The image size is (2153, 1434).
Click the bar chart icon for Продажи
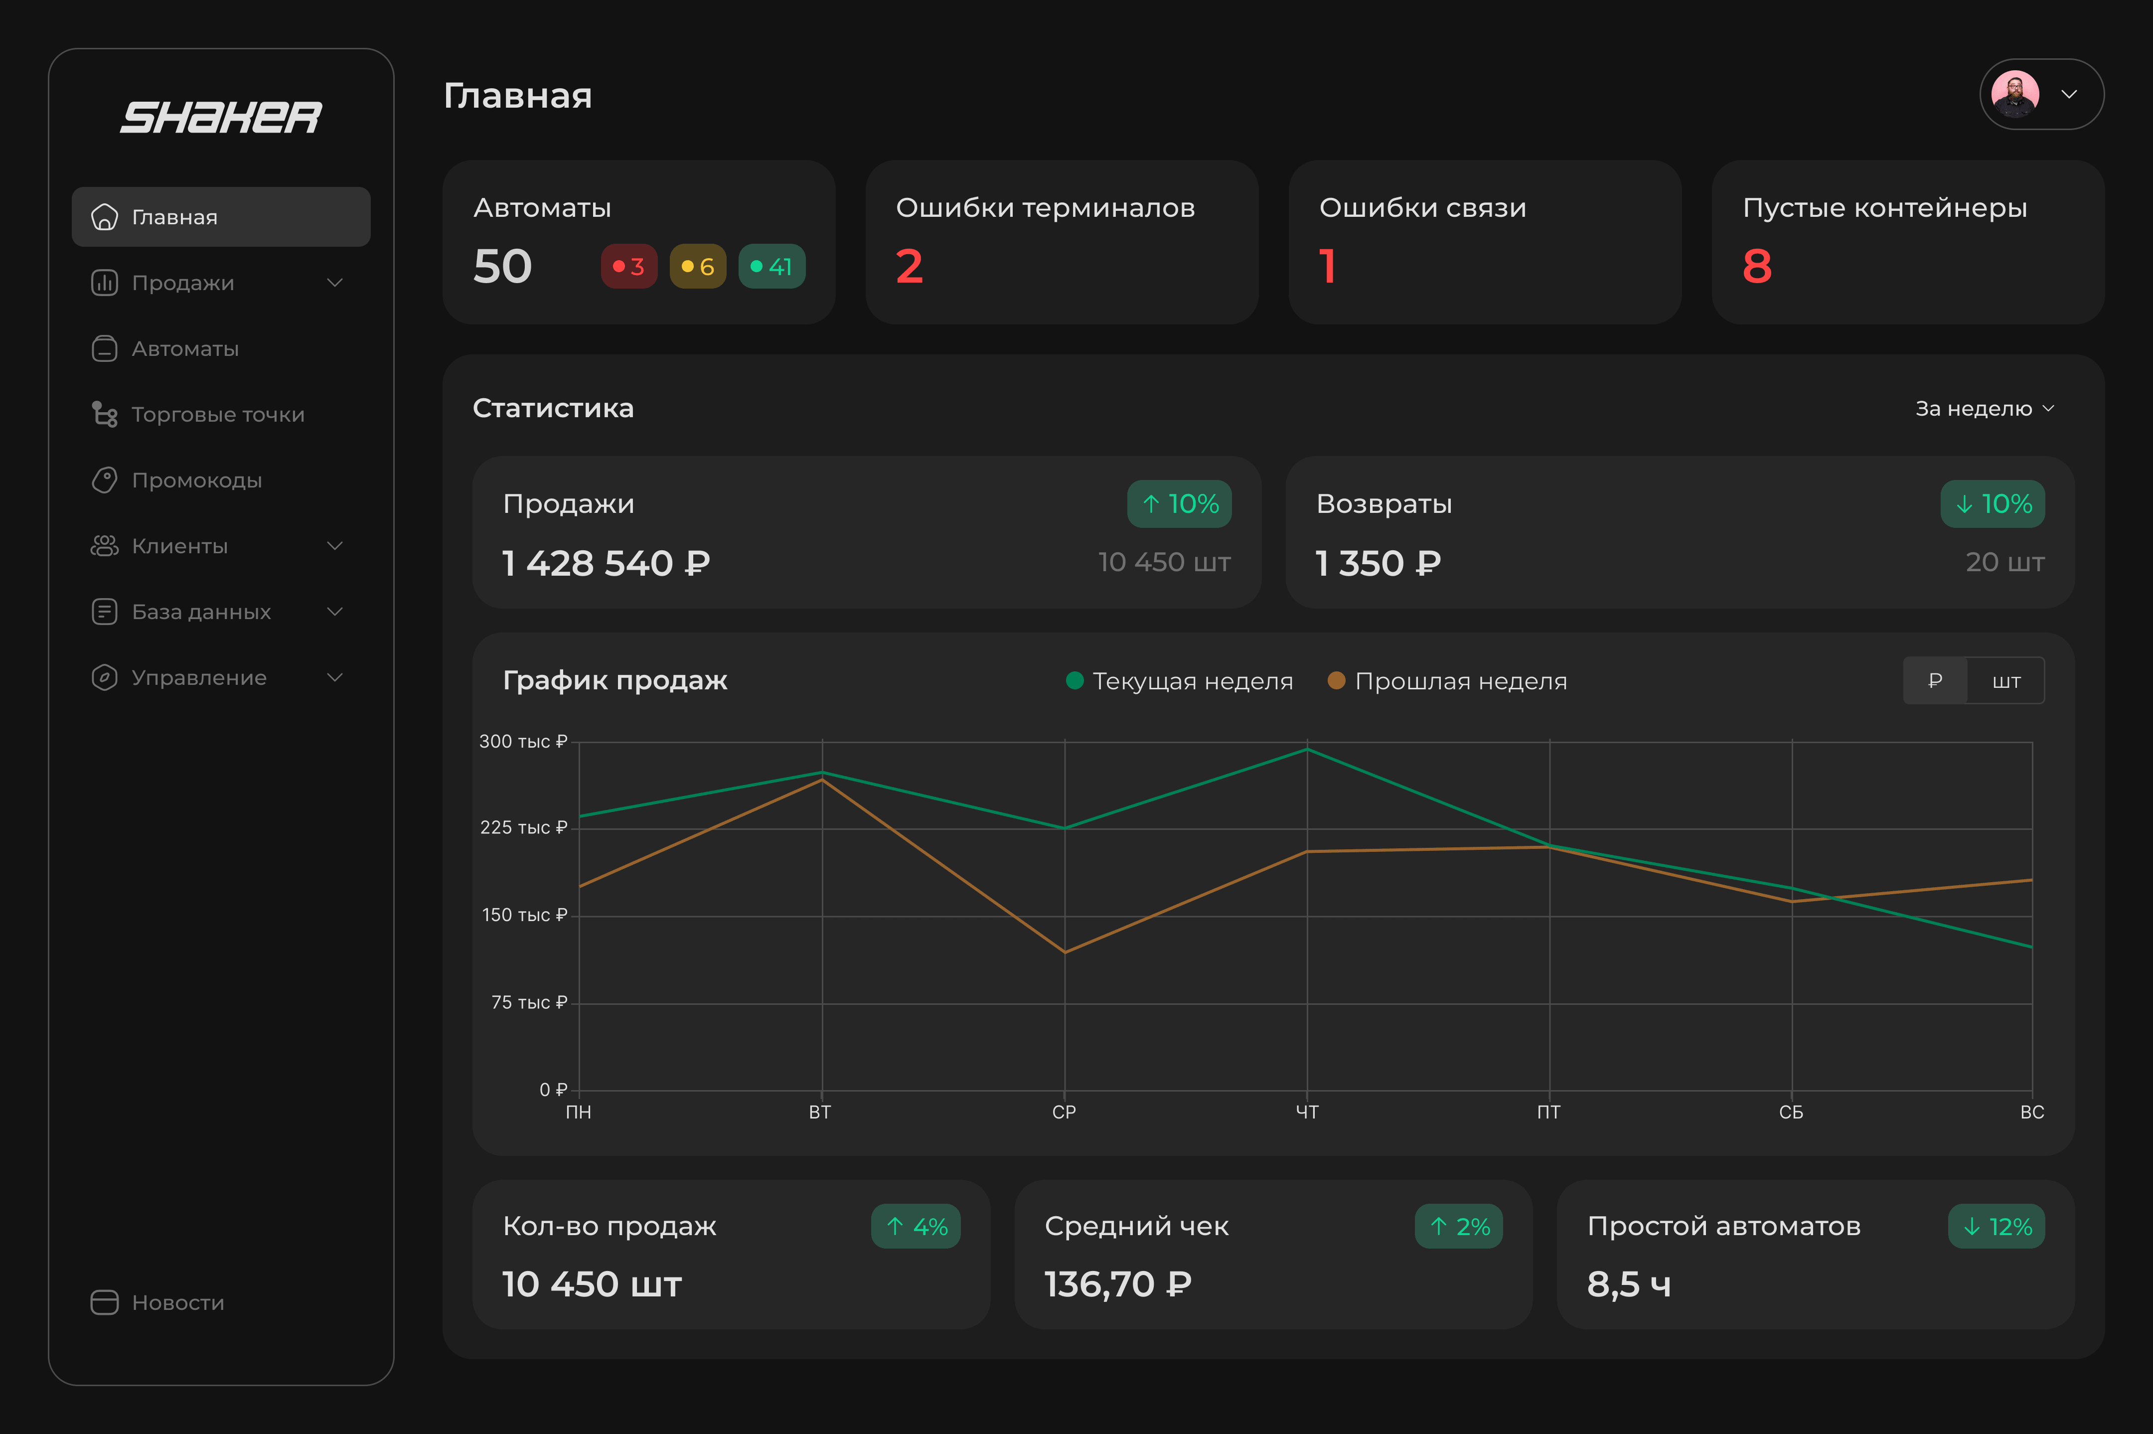tap(104, 283)
